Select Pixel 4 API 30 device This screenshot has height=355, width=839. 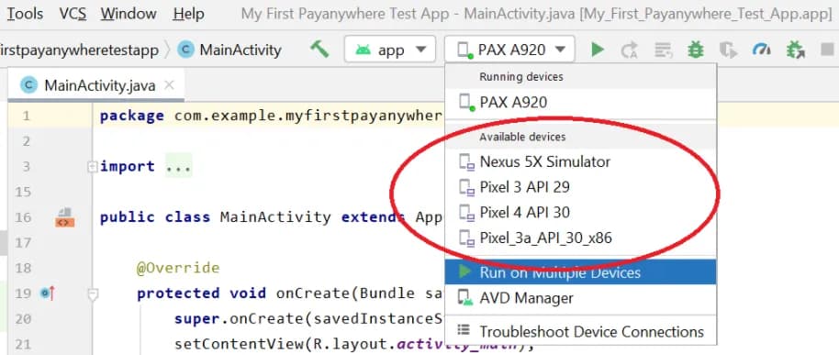[580, 213]
